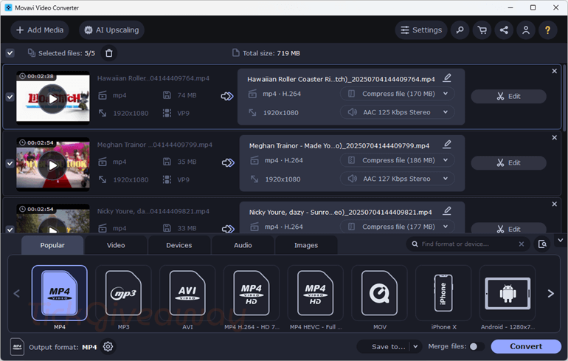
Task: Switch to the Video tab
Action: click(x=116, y=245)
